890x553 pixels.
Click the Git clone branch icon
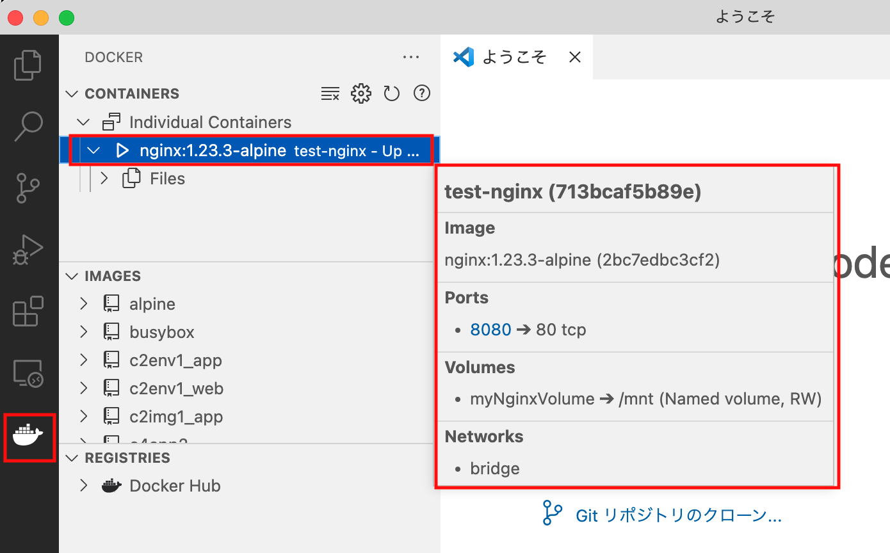click(552, 513)
